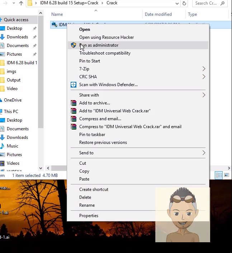Open Output folder in sidebar
Screen dimensions: 232x253
pos(14,80)
